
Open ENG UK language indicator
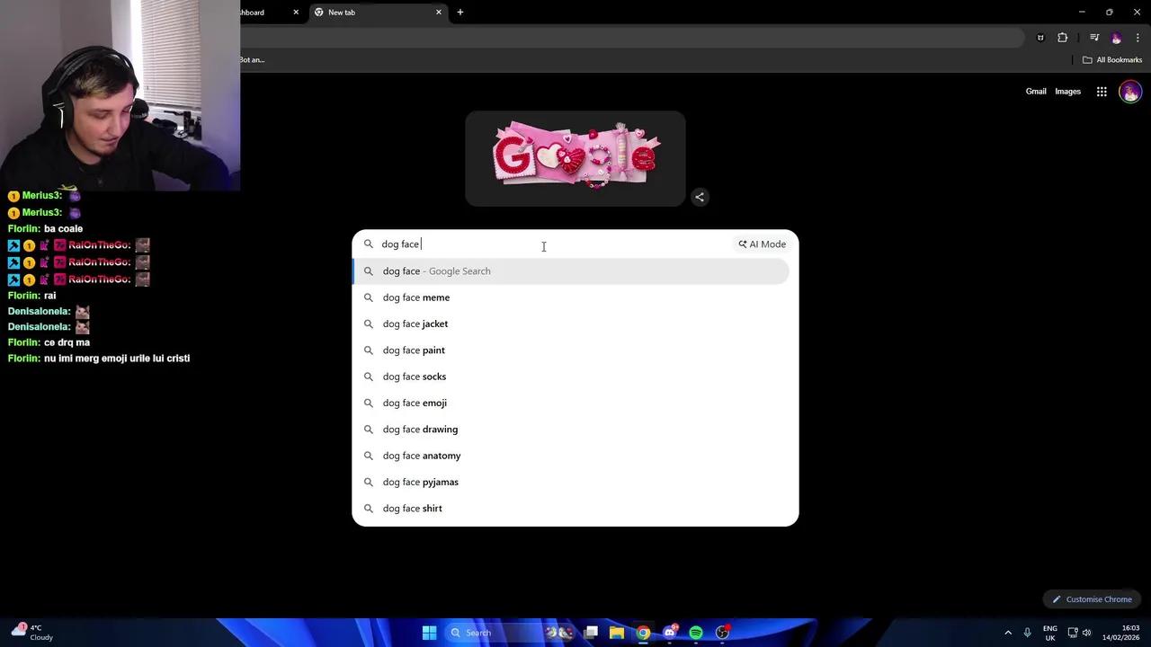(1050, 633)
